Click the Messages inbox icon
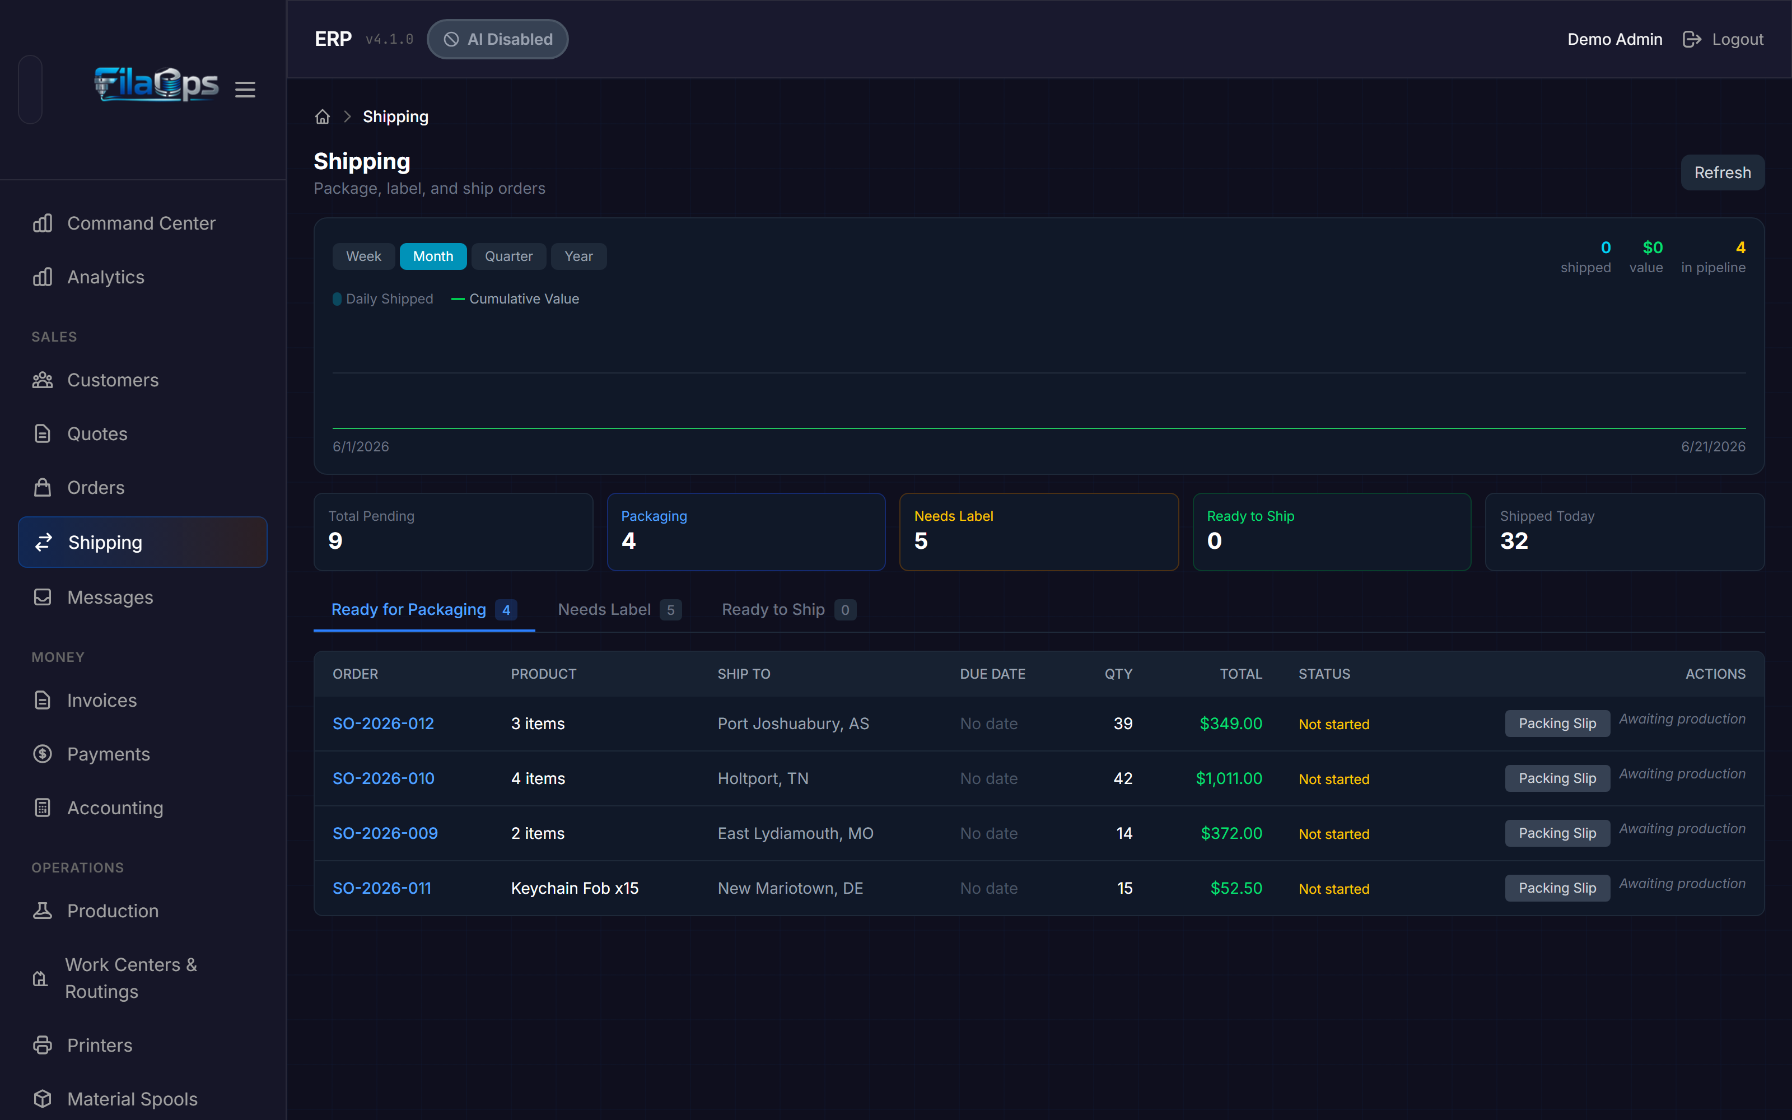The width and height of the screenshot is (1792, 1120). (x=43, y=597)
